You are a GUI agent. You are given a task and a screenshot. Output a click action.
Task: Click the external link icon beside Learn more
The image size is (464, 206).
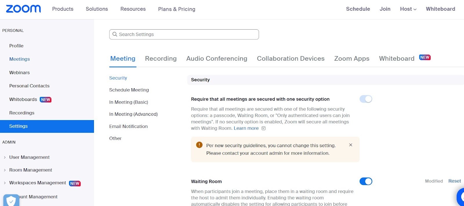pos(263,128)
